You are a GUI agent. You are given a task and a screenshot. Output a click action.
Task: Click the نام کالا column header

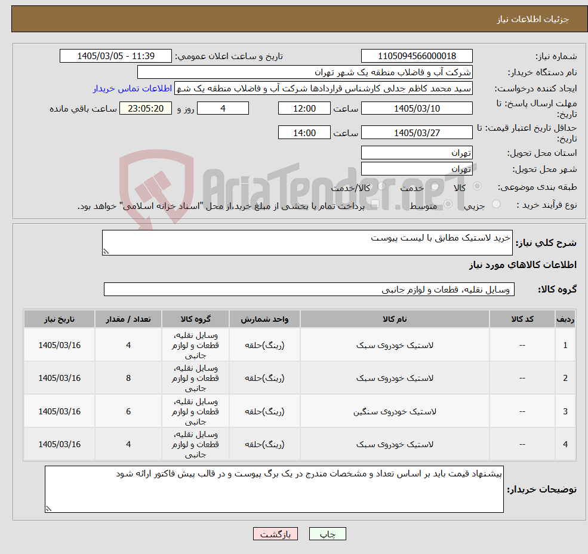395,319
